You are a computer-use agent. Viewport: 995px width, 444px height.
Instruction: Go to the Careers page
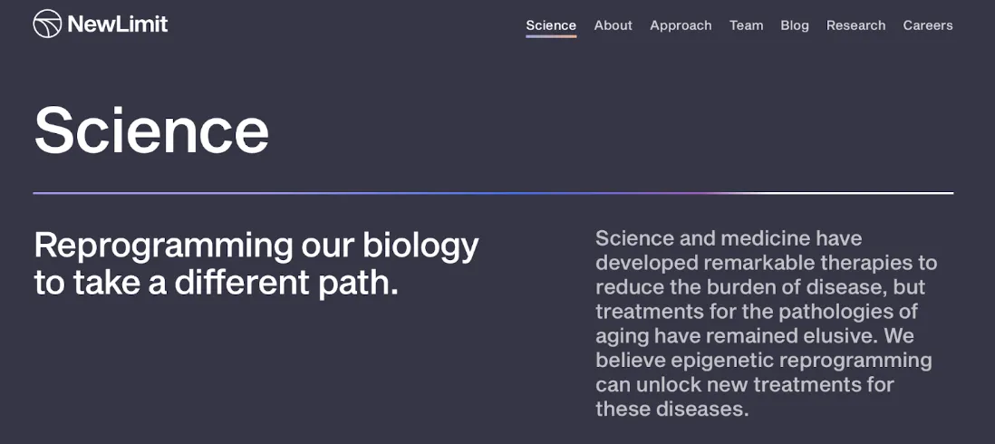click(x=927, y=25)
